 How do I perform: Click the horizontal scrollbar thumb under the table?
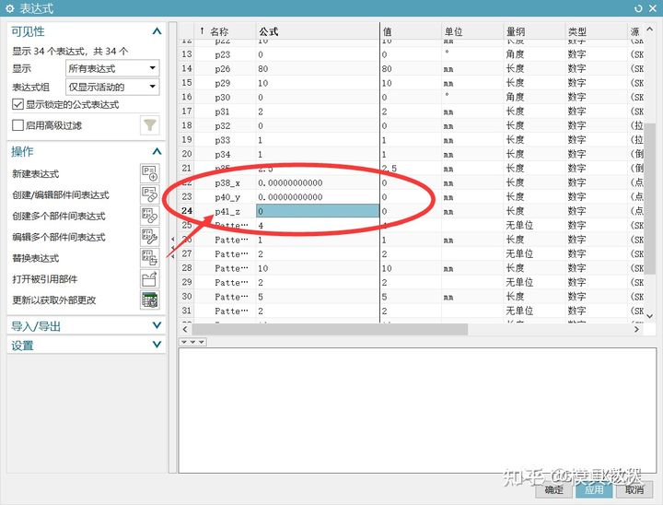click(x=330, y=329)
